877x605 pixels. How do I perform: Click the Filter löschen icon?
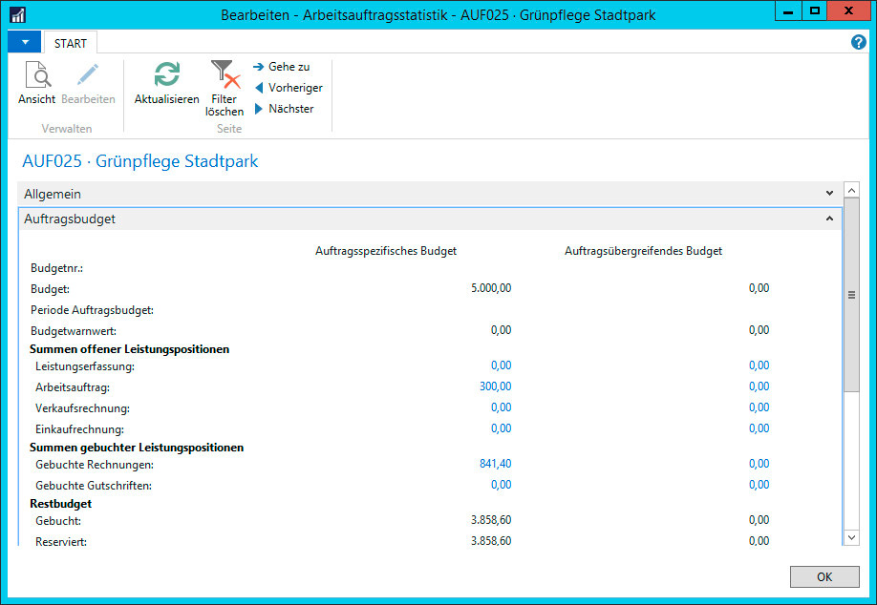pos(225,75)
